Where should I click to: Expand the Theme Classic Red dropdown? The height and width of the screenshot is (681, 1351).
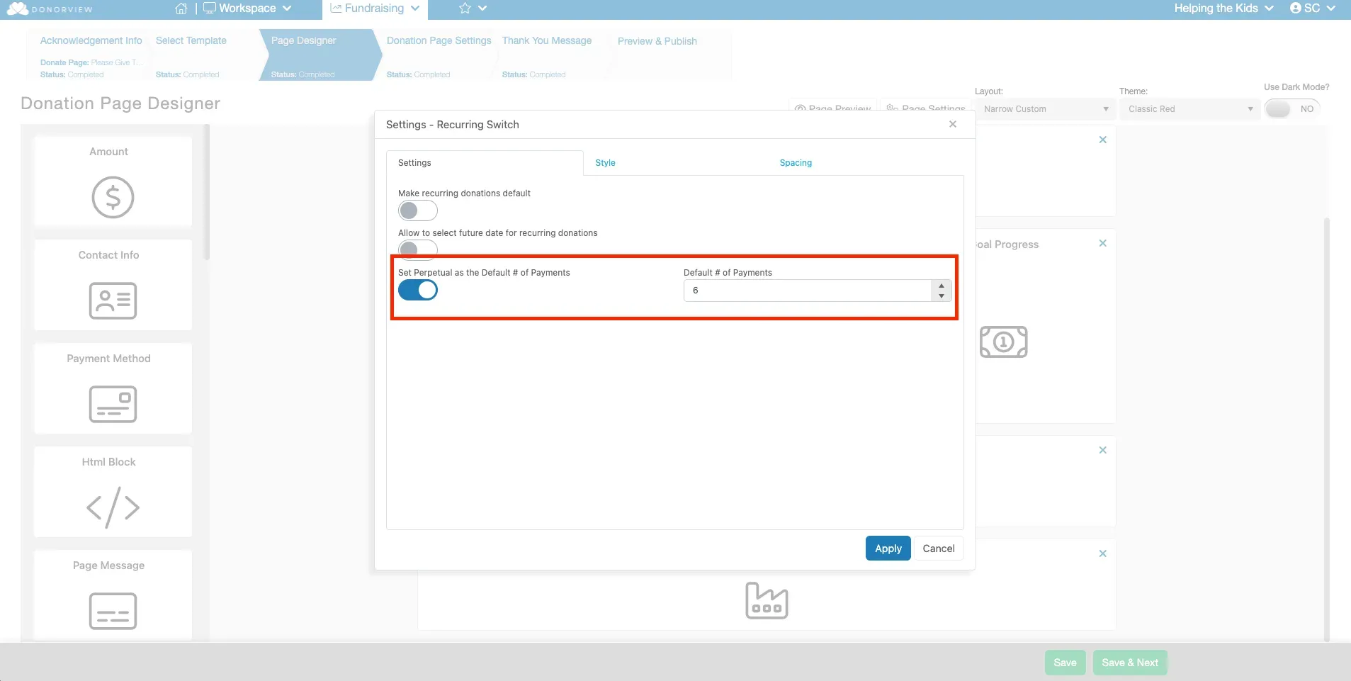(x=1189, y=109)
